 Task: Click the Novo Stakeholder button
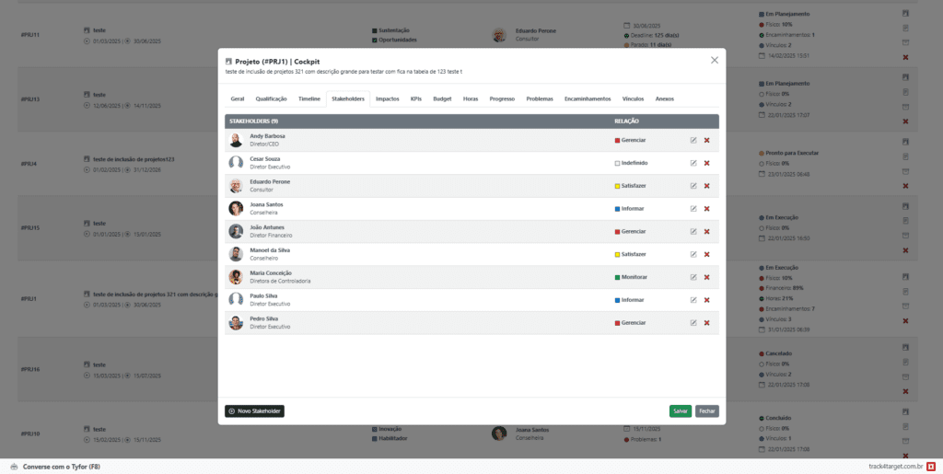point(254,411)
